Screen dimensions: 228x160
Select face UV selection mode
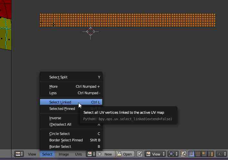pyautogui.click(x=204, y=154)
